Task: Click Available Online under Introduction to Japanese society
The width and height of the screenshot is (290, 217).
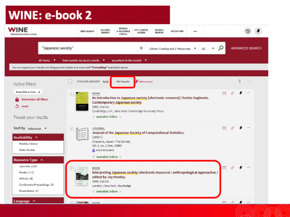Action: [x=106, y=117]
